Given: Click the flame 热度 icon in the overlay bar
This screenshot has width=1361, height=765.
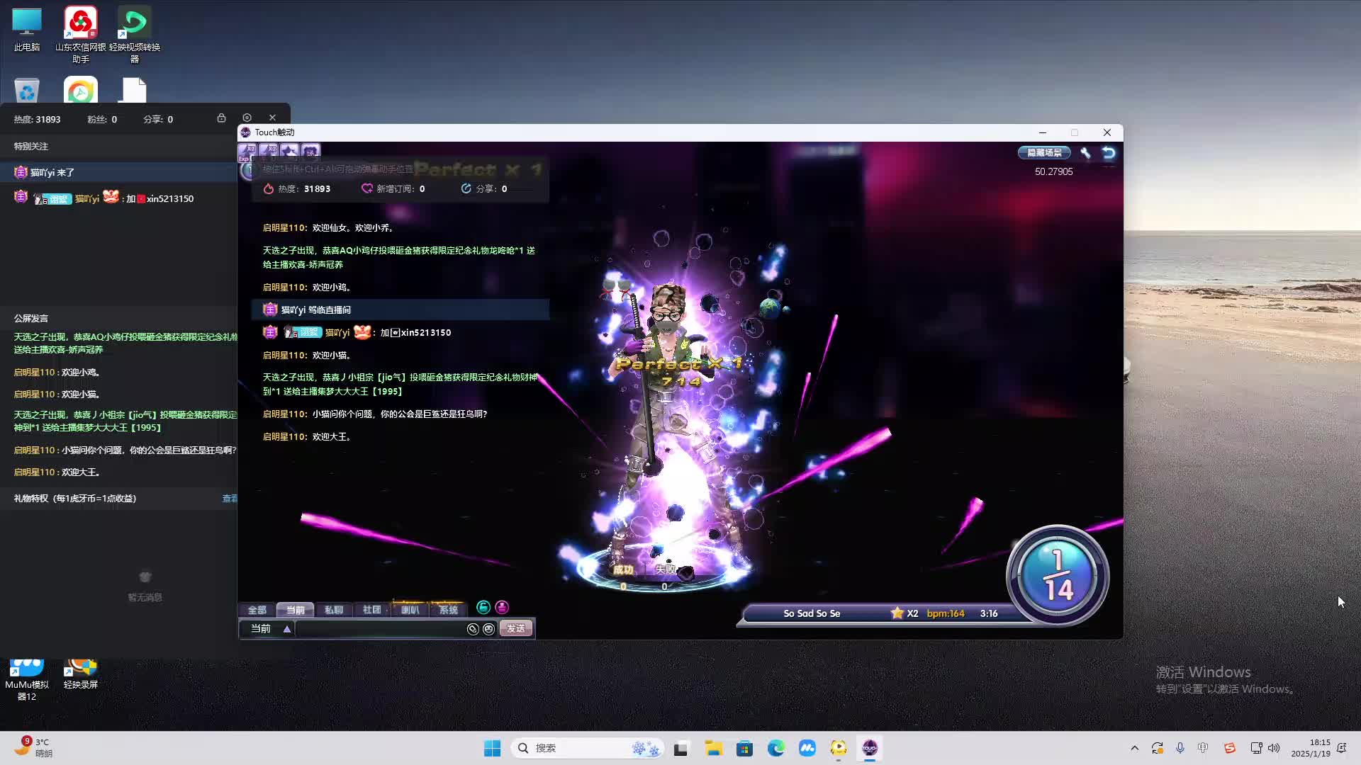Looking at the screenshot, I should click(268, 188).
